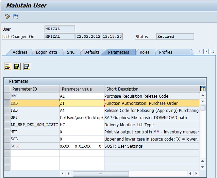Click the Display/Change pencil icon
This screenshot has width=217, height=178.
tap(7, 16)
